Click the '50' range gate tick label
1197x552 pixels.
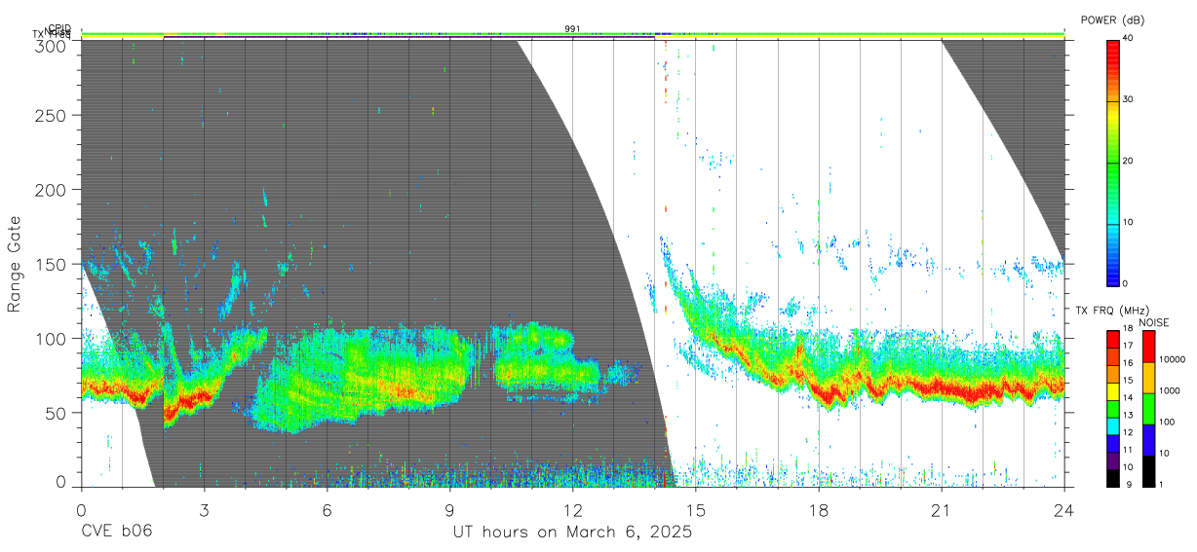pos(55,412)
